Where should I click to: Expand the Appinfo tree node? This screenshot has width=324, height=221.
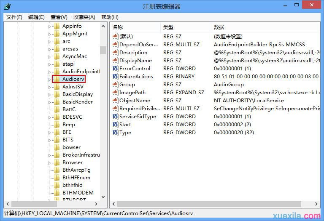49,27
